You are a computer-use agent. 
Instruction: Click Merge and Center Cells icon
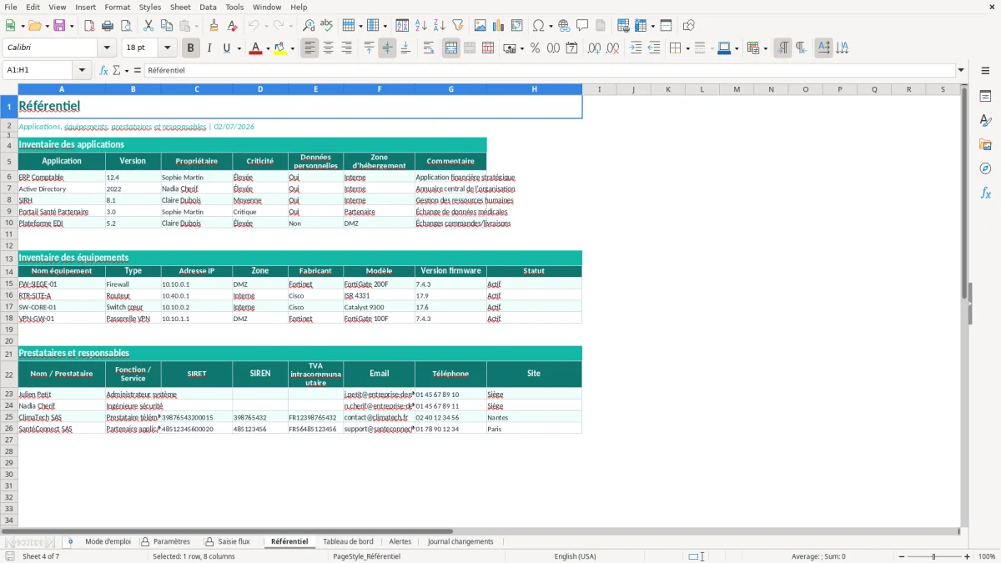point(451,48)
